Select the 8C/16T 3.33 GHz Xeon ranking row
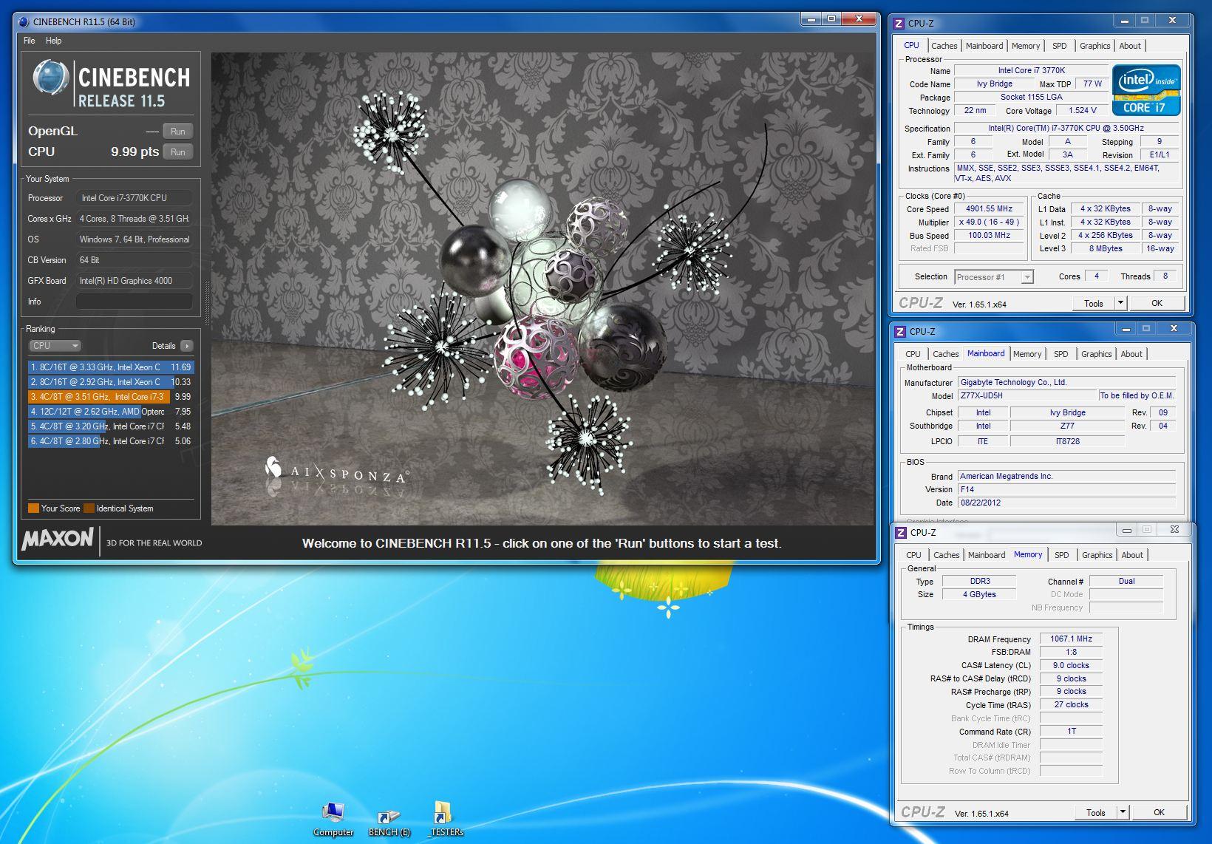Viewport: 1212px width, 844px height. (110, 367)
